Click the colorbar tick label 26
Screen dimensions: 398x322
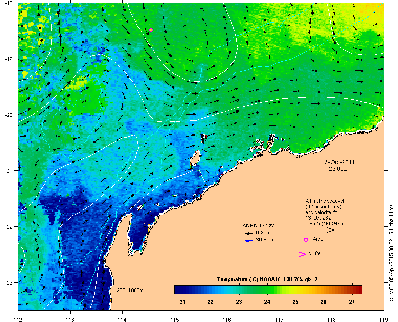pyautogui.click(x=323, y=302)
